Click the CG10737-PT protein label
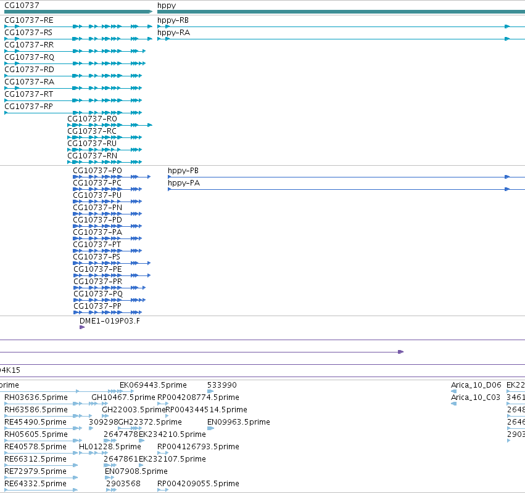525x493 pixels. click(97, 245)
